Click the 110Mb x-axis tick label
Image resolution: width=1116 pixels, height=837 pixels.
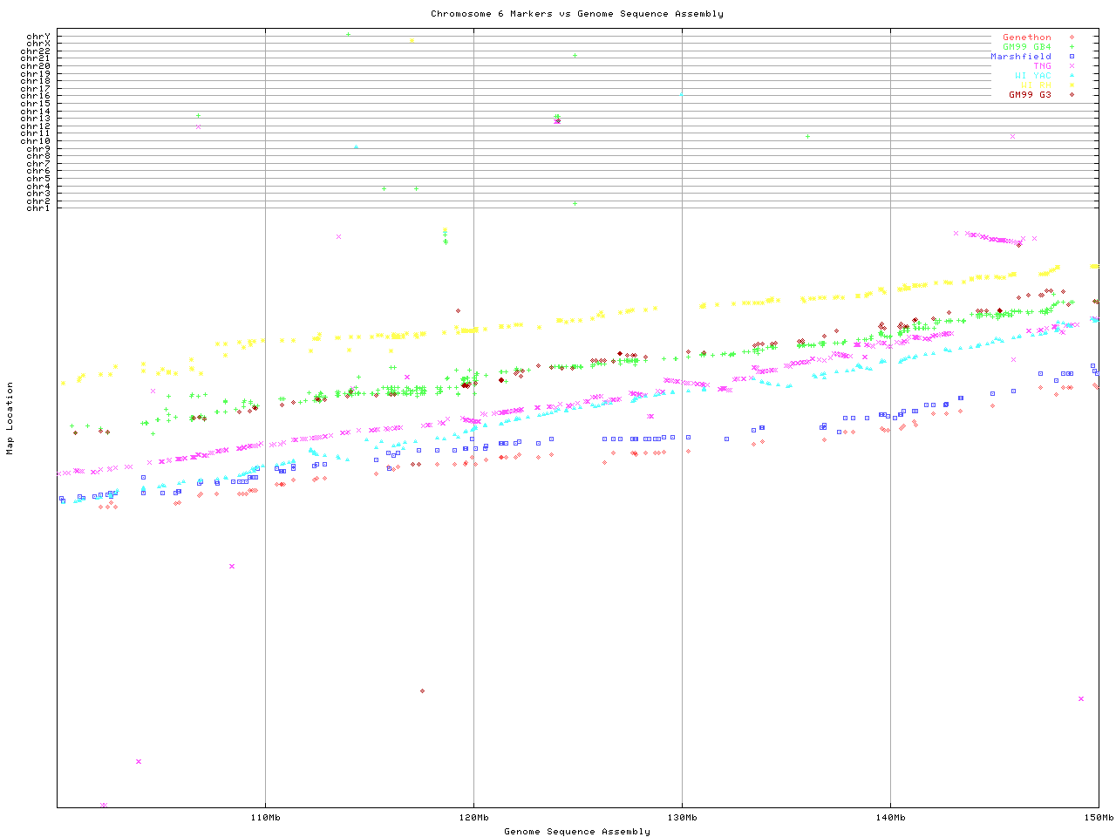[x=265, y=818]
